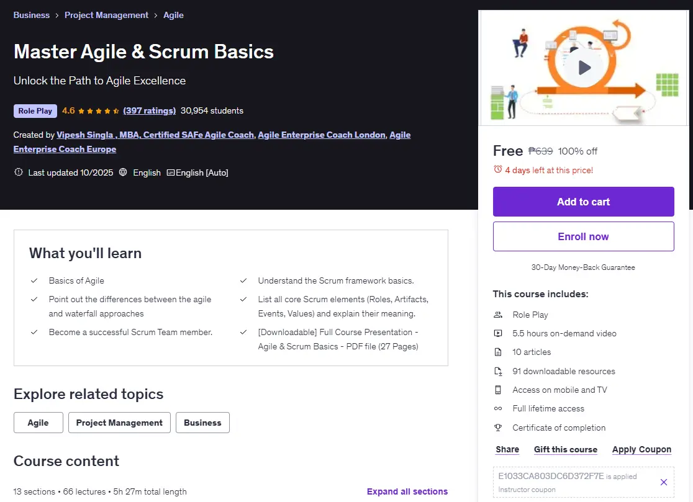Click the alarm clock icon by days left
Image resolution: width=693 pixels, height=502 pixels.
click(497, 169)
